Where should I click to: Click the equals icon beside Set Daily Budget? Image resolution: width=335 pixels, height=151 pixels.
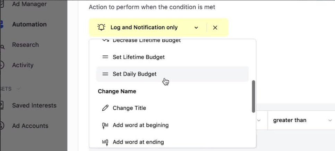tap(105, 74)
